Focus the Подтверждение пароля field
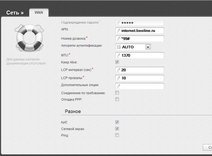This screenshot has height=156, width=212. click(140, 23)
